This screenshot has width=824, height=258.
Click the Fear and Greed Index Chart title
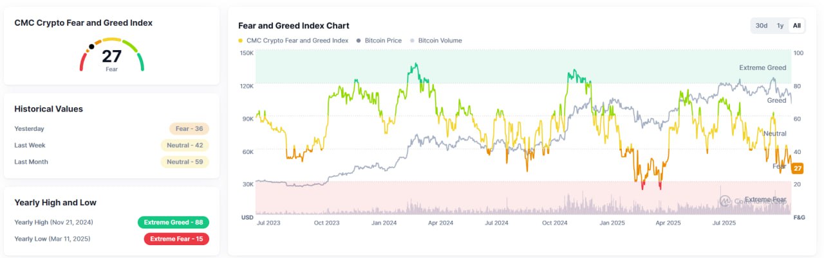pyautogui.click(x=294, y=26)
